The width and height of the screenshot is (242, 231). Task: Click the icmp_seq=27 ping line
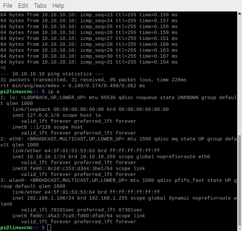pos(89,38)
